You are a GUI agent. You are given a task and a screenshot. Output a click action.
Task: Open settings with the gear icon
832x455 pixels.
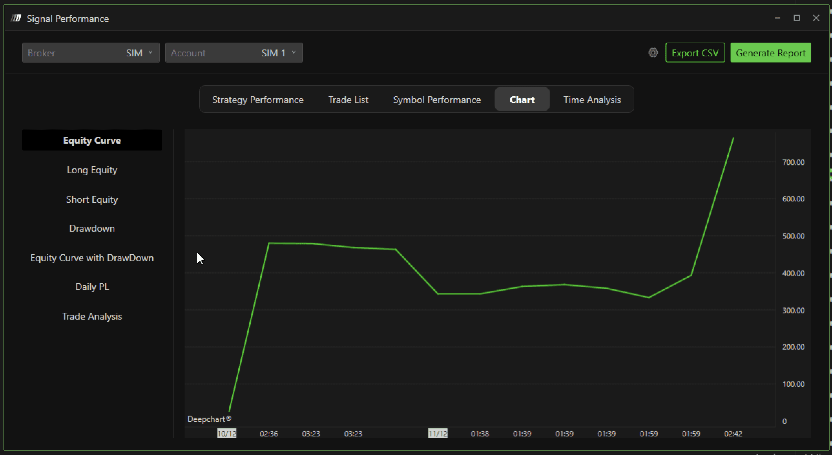653,53
